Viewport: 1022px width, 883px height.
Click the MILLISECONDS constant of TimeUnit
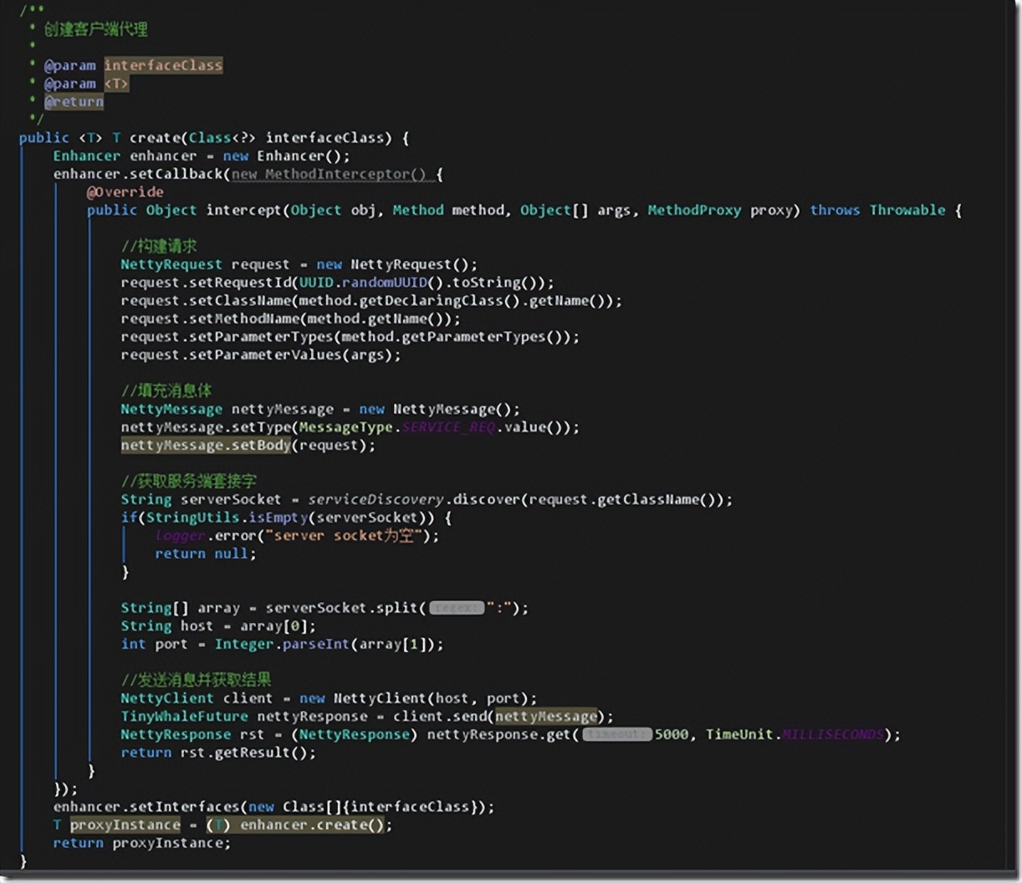click(832, 734)
